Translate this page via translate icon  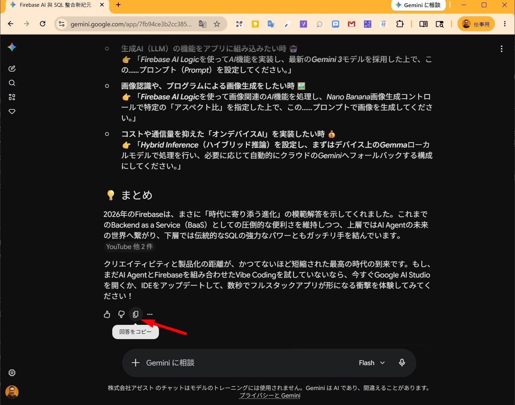[202, 24]
